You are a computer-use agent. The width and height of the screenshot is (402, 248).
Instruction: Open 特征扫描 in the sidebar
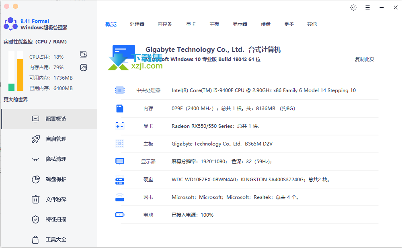pos(49,219)
